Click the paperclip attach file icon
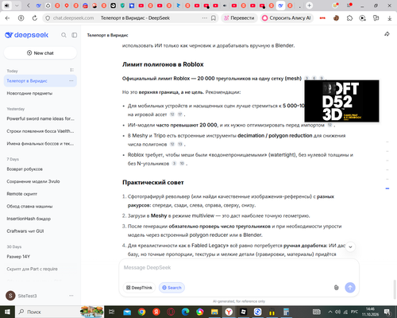Screen dimensions: 397x318 click(x=336, y=288)
